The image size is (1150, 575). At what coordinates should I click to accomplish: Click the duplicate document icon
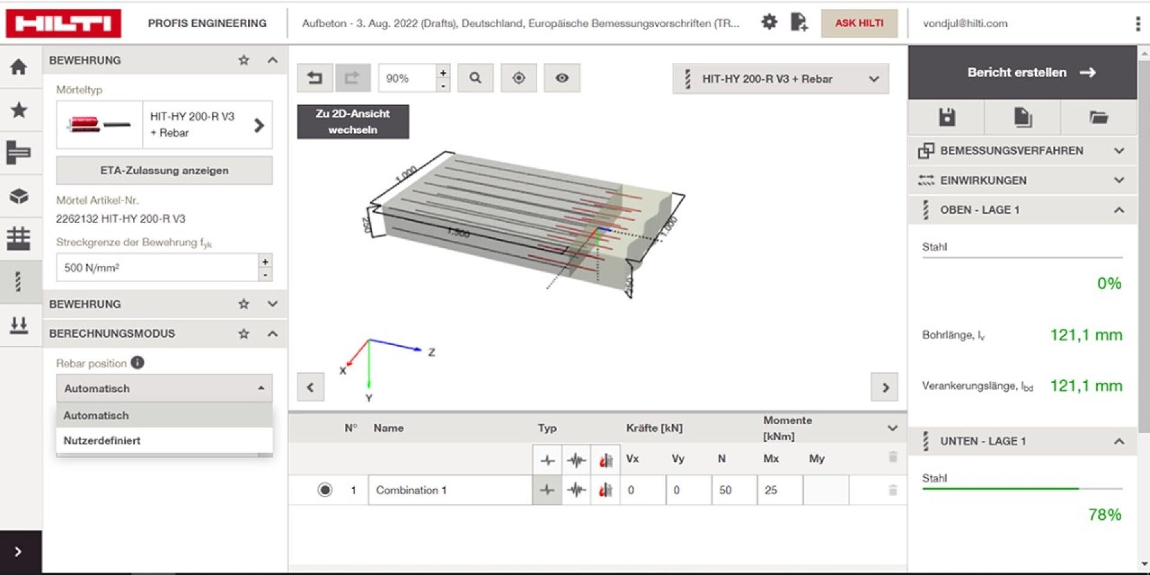coord(1022,117)
